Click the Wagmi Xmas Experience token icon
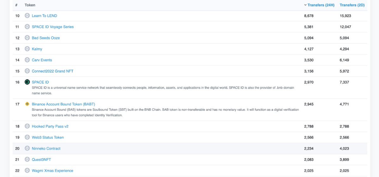The image size is (379, 177). pyautogui.click(x=27, y=170)
